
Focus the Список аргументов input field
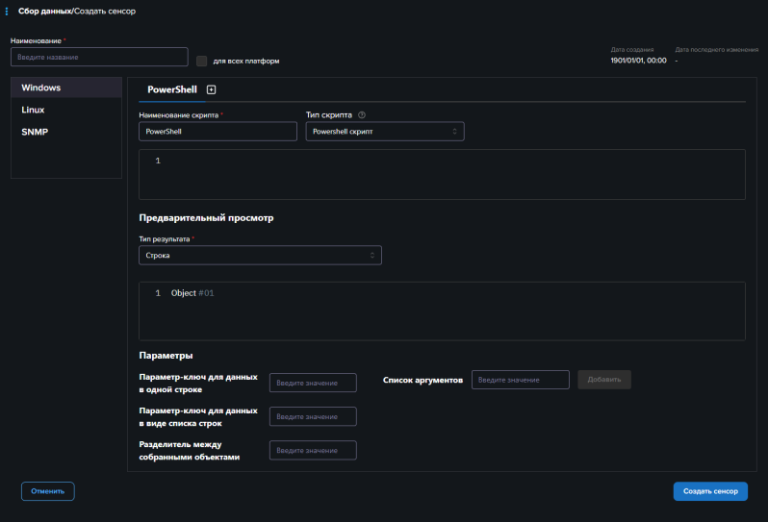(x=520, y=381)
